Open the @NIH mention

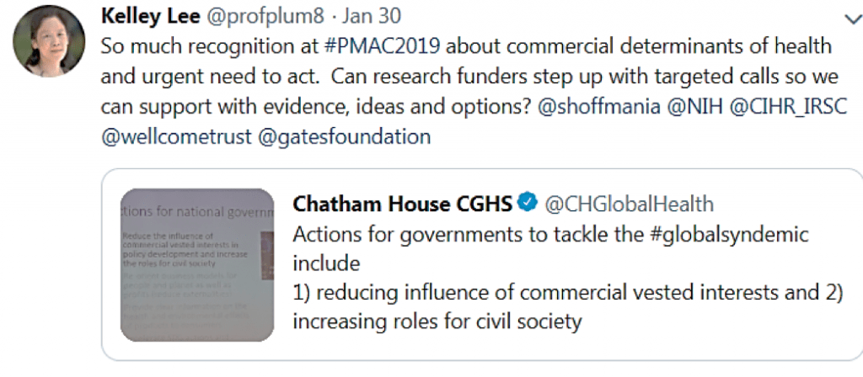pos(698,106)
